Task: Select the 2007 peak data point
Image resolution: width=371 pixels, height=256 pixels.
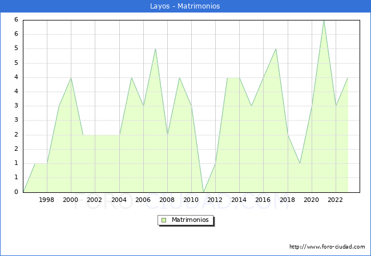Action: [x=155, y=49]
